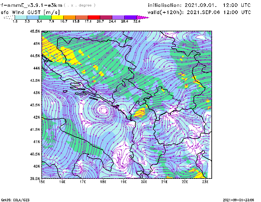Click the green 5.4–7.9 legend swatch
This screenshot has height=202, width=261.
(45, 17)
